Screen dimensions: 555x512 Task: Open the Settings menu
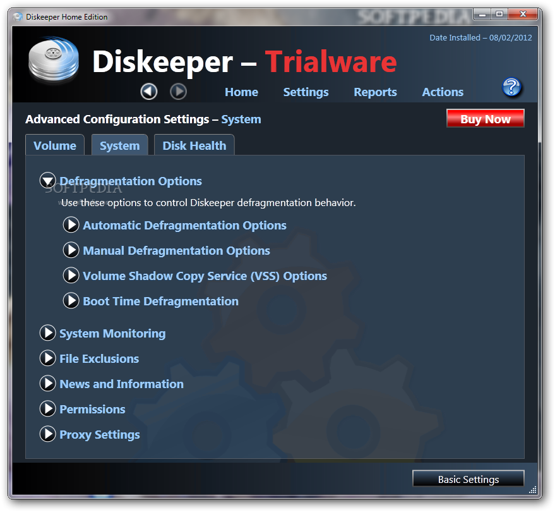[306, 92]
